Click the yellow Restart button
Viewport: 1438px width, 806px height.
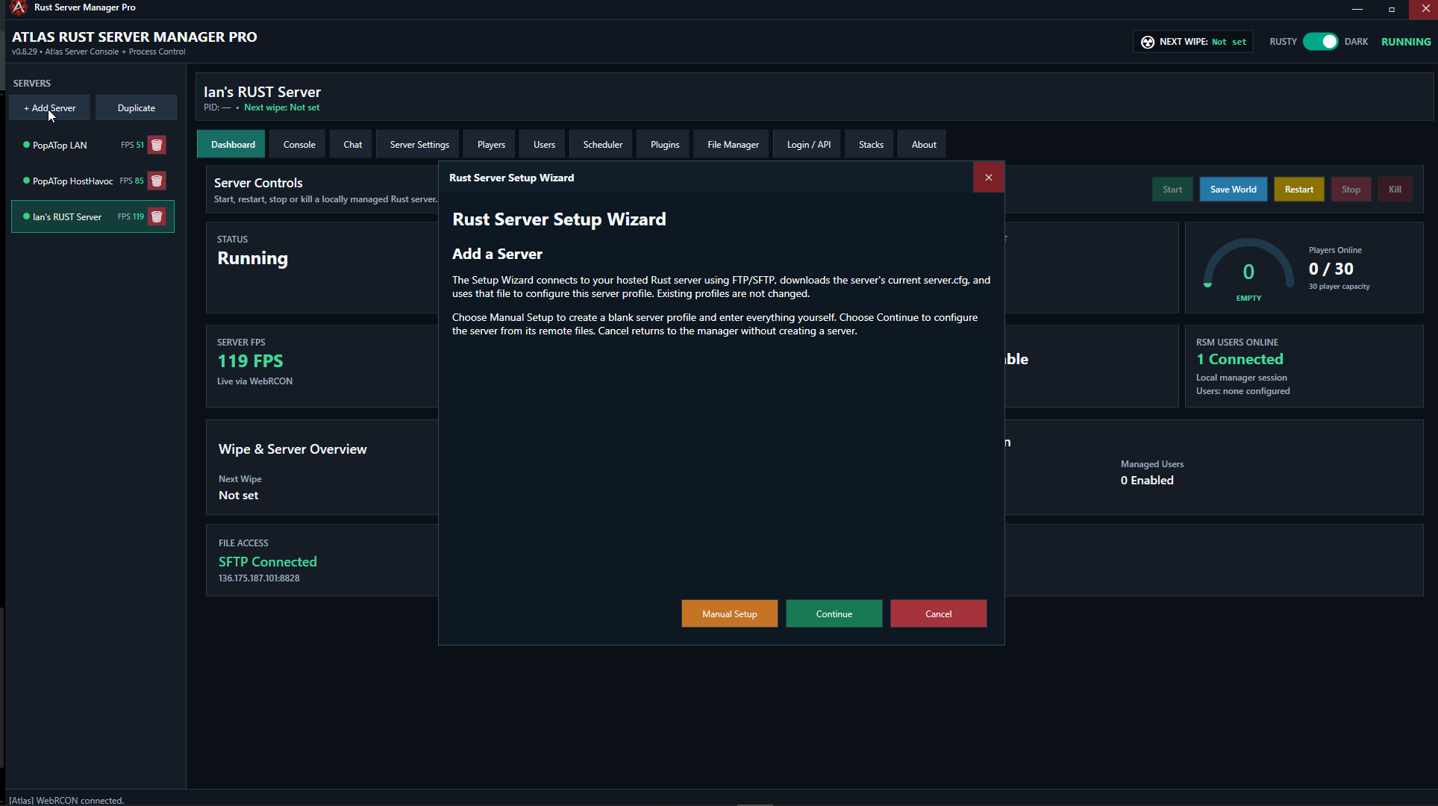1299,190
